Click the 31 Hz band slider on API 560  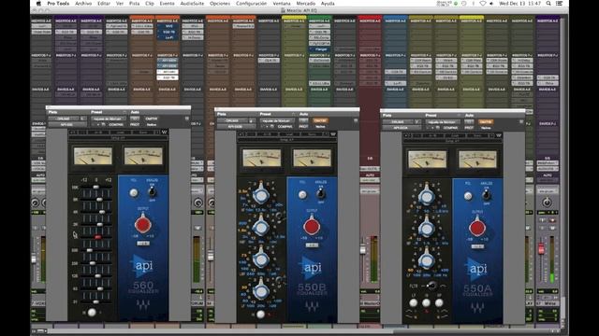pyautogui.click(x=95, y=301)
